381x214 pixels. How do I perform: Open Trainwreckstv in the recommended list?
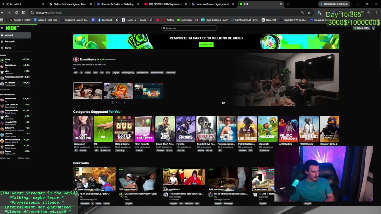point(15,111)
